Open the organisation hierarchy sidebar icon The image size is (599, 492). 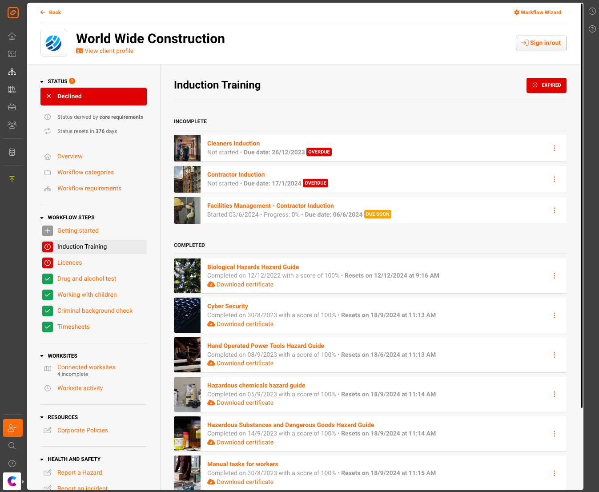12,72
